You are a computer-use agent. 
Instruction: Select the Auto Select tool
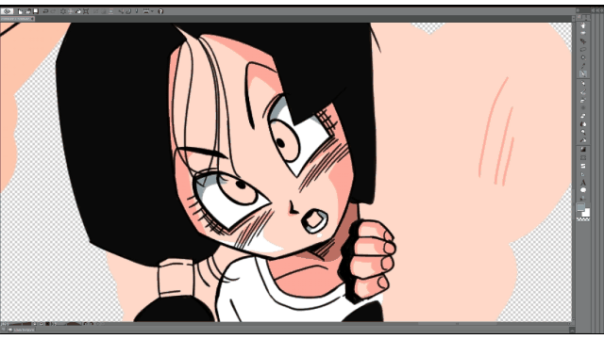(583, 57)
